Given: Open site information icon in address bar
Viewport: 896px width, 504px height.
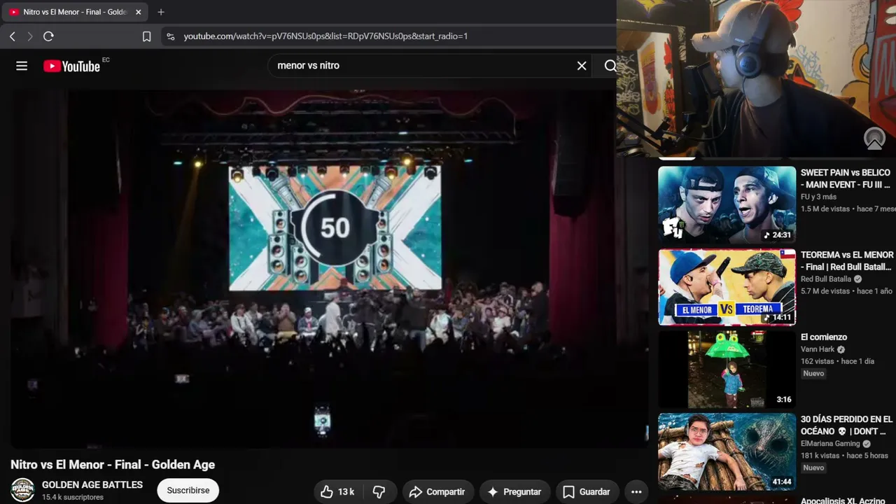Looking at the screenshot, I should [170, 36].
